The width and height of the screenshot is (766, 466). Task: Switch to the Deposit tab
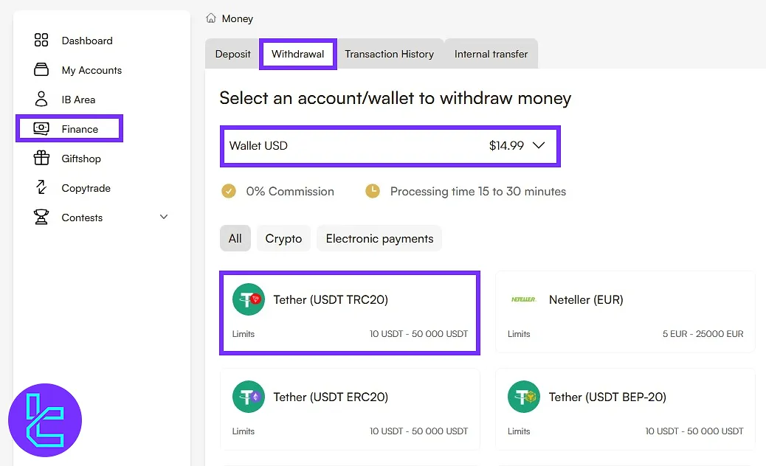(x=232, y=54)
